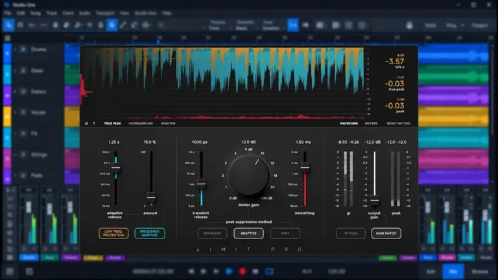Click the 12.0 dB limiter gain value
498x280 pixels.
tap(249, 142)
